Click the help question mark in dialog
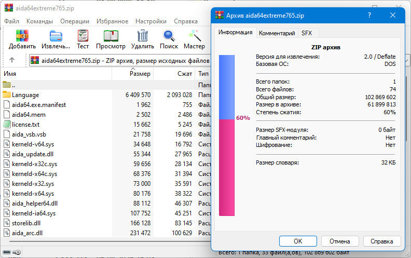The width and height of the screenshot is (411, 258). coord(369,15)
